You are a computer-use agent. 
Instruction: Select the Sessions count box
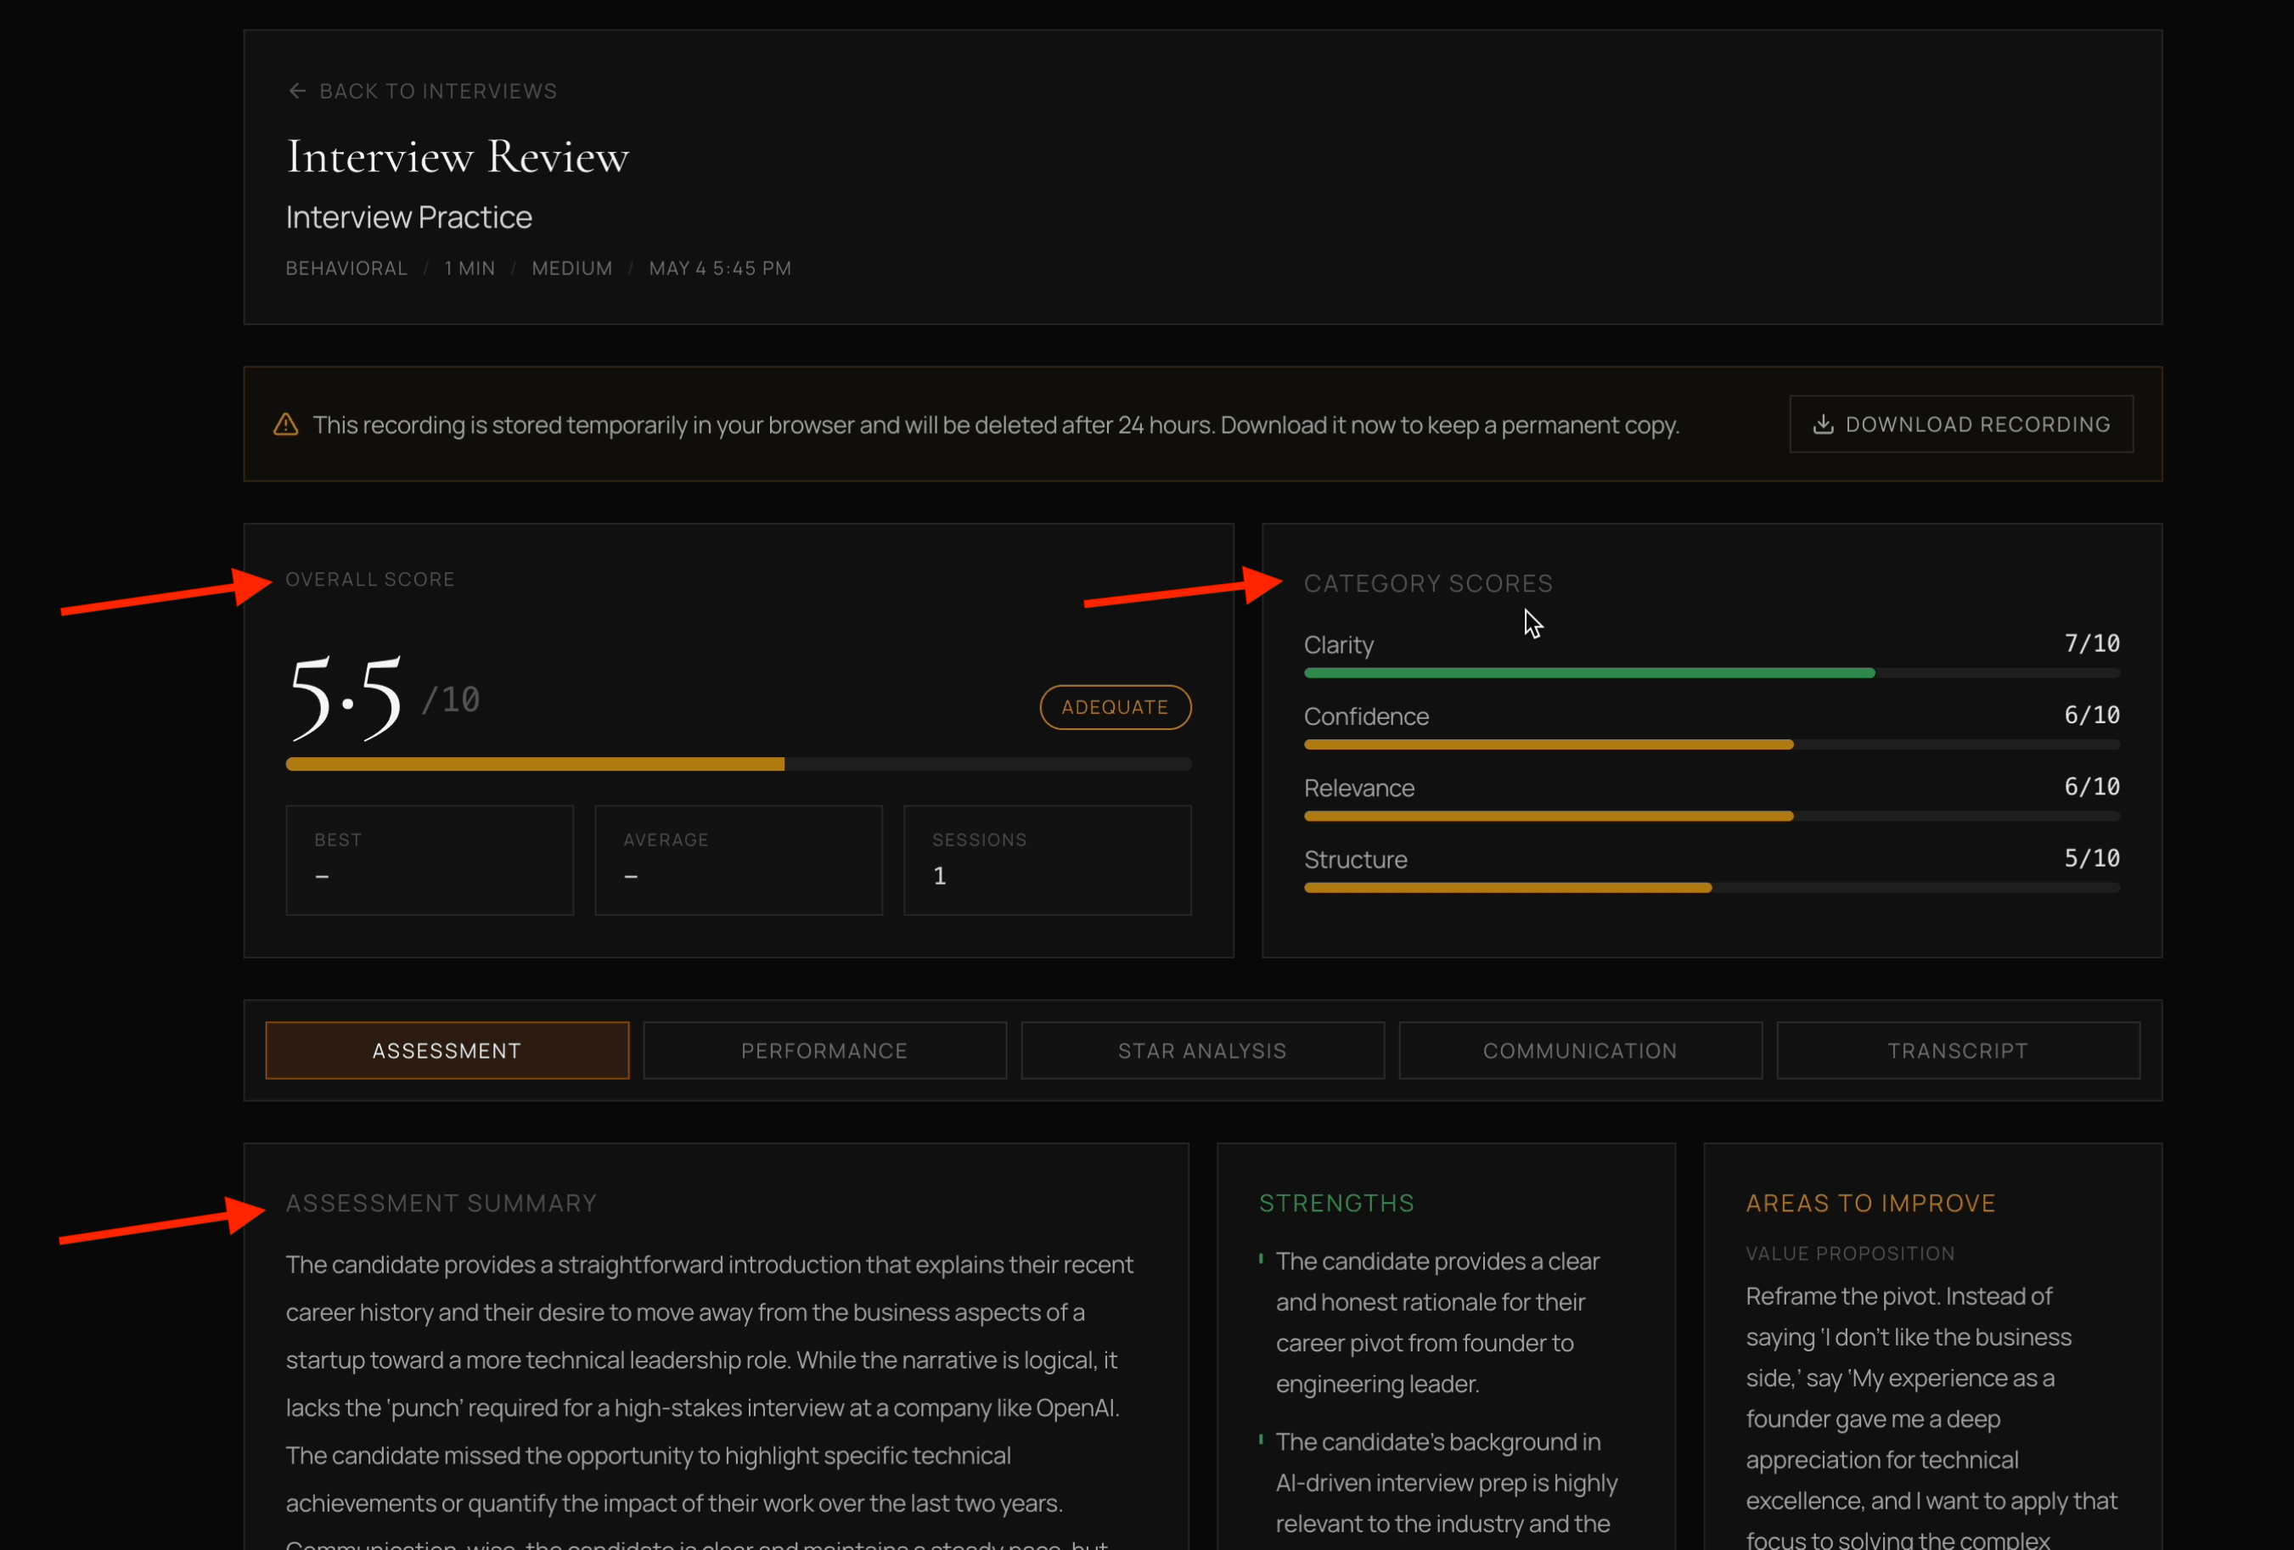point(1048,861)
